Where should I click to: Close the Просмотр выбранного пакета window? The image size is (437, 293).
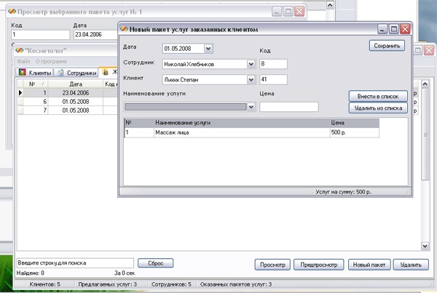299,12
